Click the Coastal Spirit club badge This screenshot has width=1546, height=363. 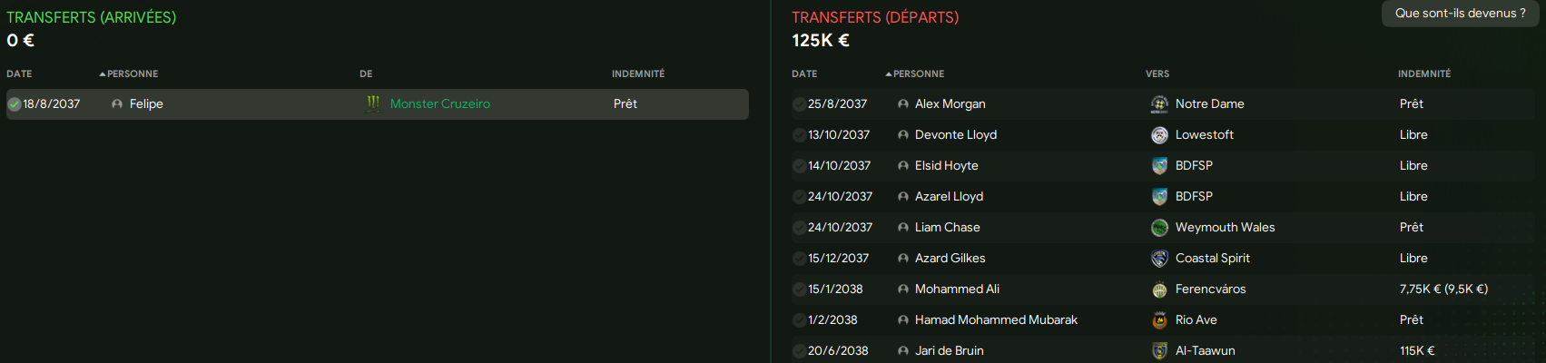(1159, 259)
